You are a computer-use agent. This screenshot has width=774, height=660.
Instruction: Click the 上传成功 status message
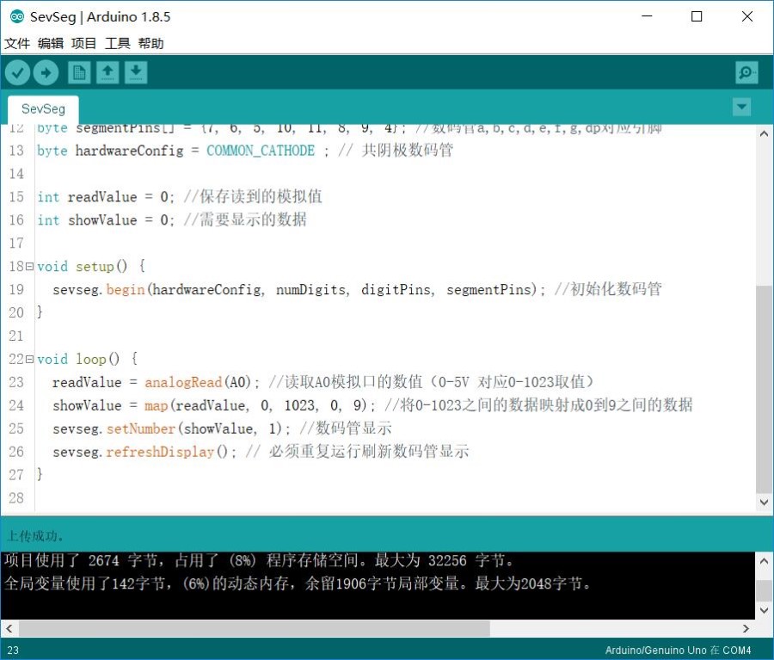click(33, 534)
